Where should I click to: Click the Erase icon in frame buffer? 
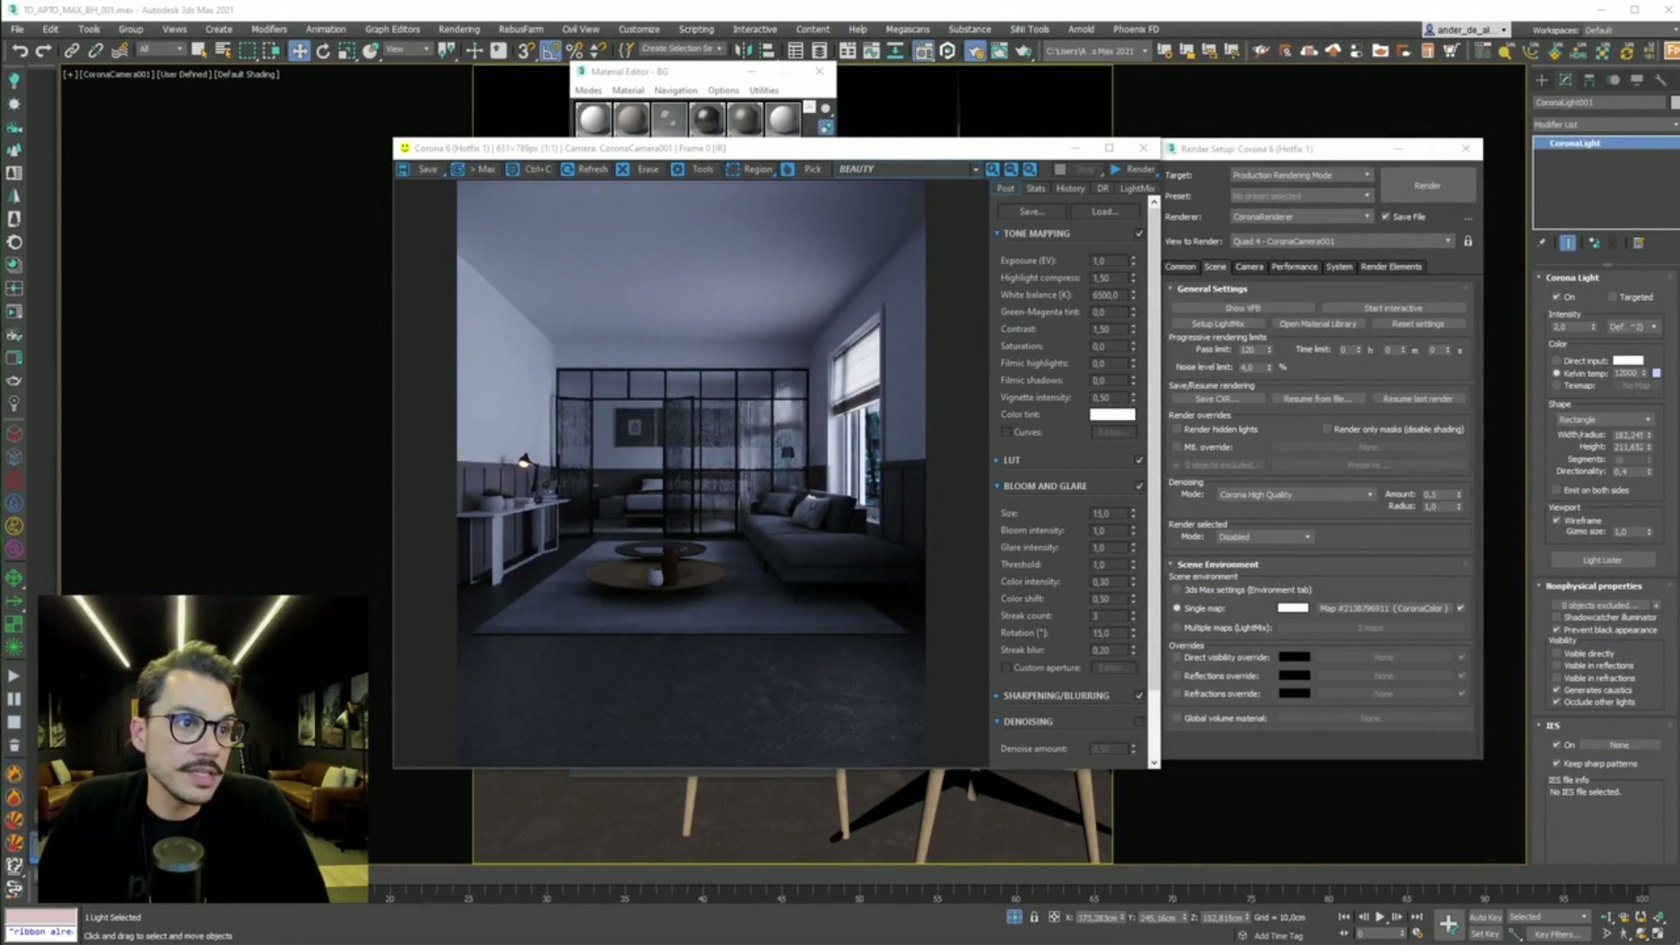click(x=623, y=169)
